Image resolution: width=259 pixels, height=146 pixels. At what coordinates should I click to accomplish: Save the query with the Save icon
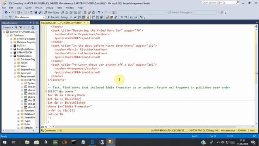point(36,12)
